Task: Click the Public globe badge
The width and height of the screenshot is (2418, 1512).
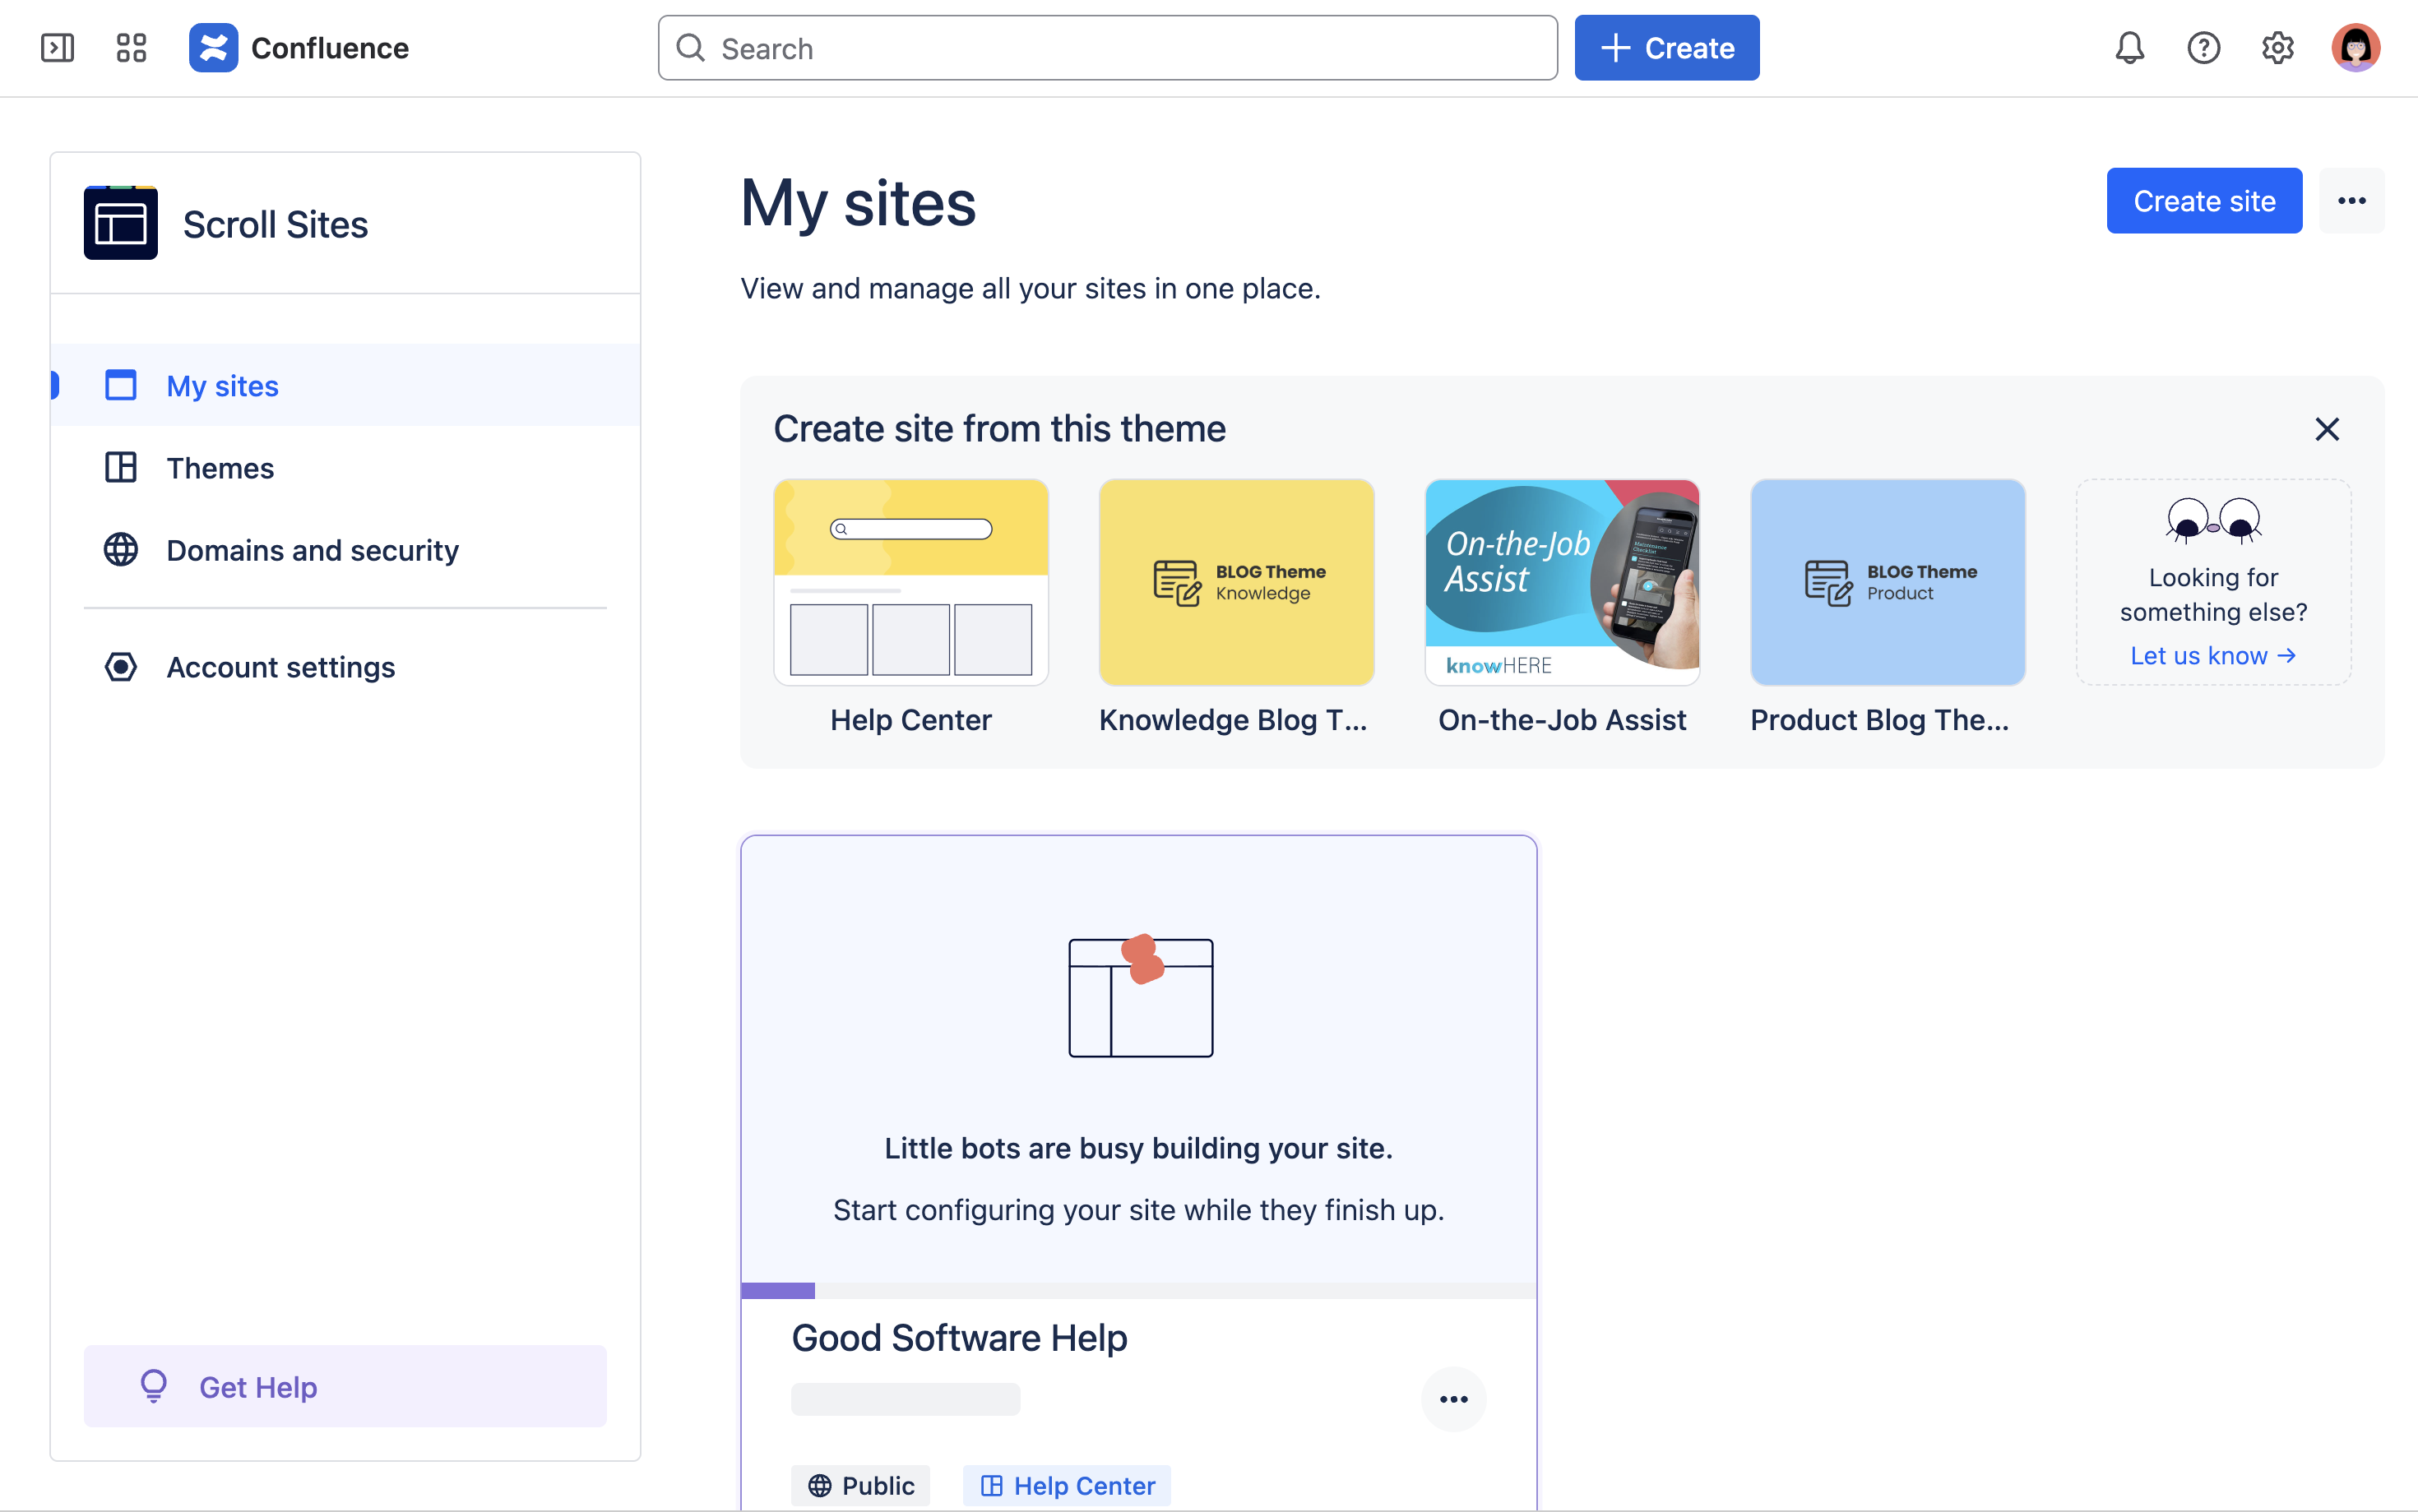Action: [x=861, y=1485]
